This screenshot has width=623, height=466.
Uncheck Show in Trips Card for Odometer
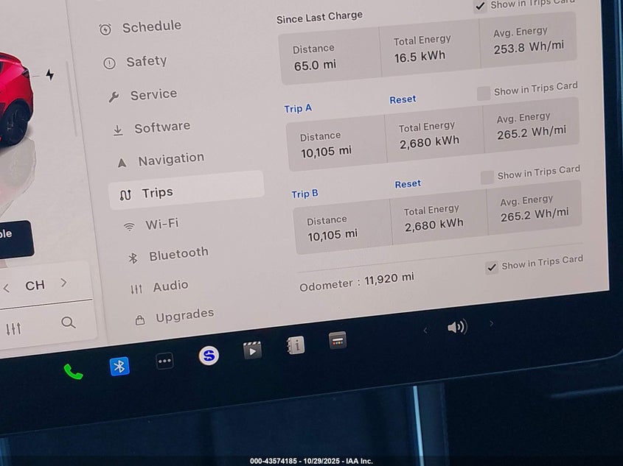pos(492,267)
